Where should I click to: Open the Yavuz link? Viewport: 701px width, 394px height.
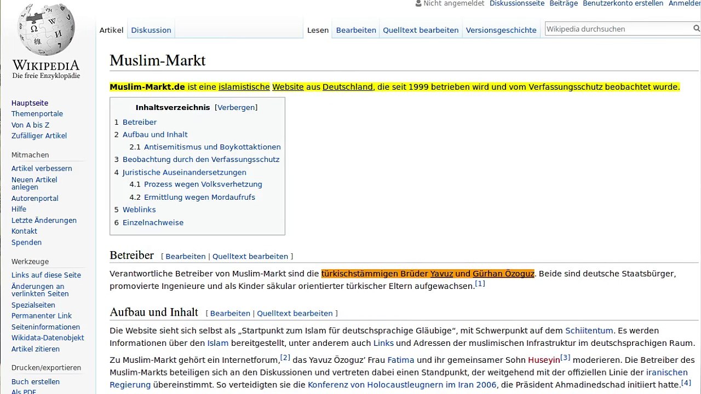441,274
